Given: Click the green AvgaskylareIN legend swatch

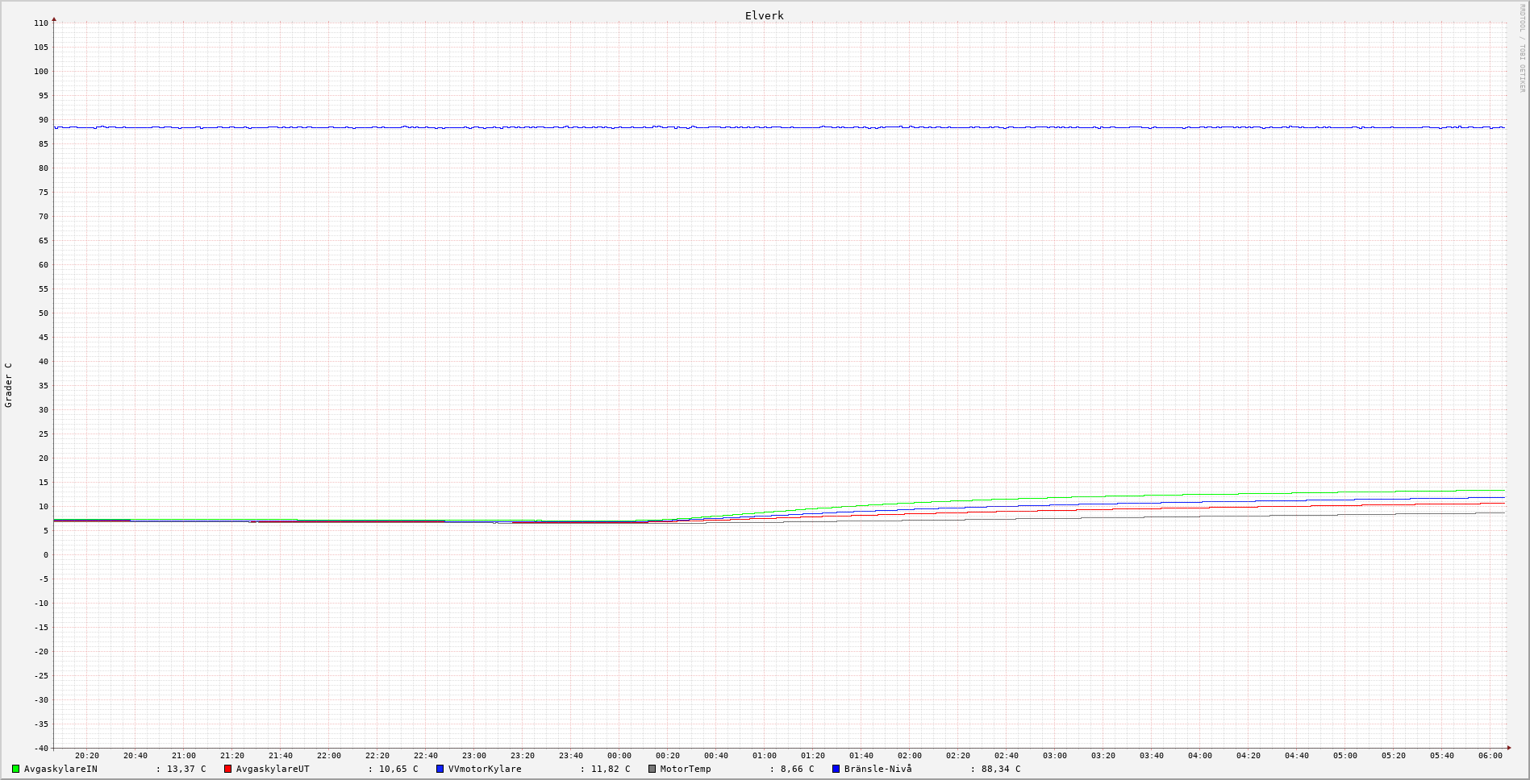Looking at the screenshot, I should (x=15, y=769).
